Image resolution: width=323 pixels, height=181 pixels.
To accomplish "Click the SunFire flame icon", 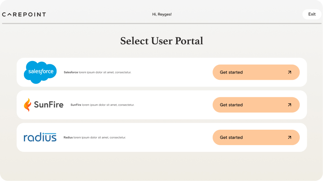I will click(x=27, y=105).
